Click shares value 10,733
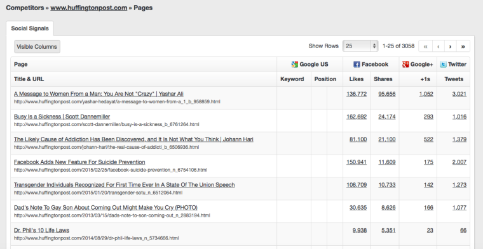Image resolution: width=483 pixels, height=249 pixels. 387,184
